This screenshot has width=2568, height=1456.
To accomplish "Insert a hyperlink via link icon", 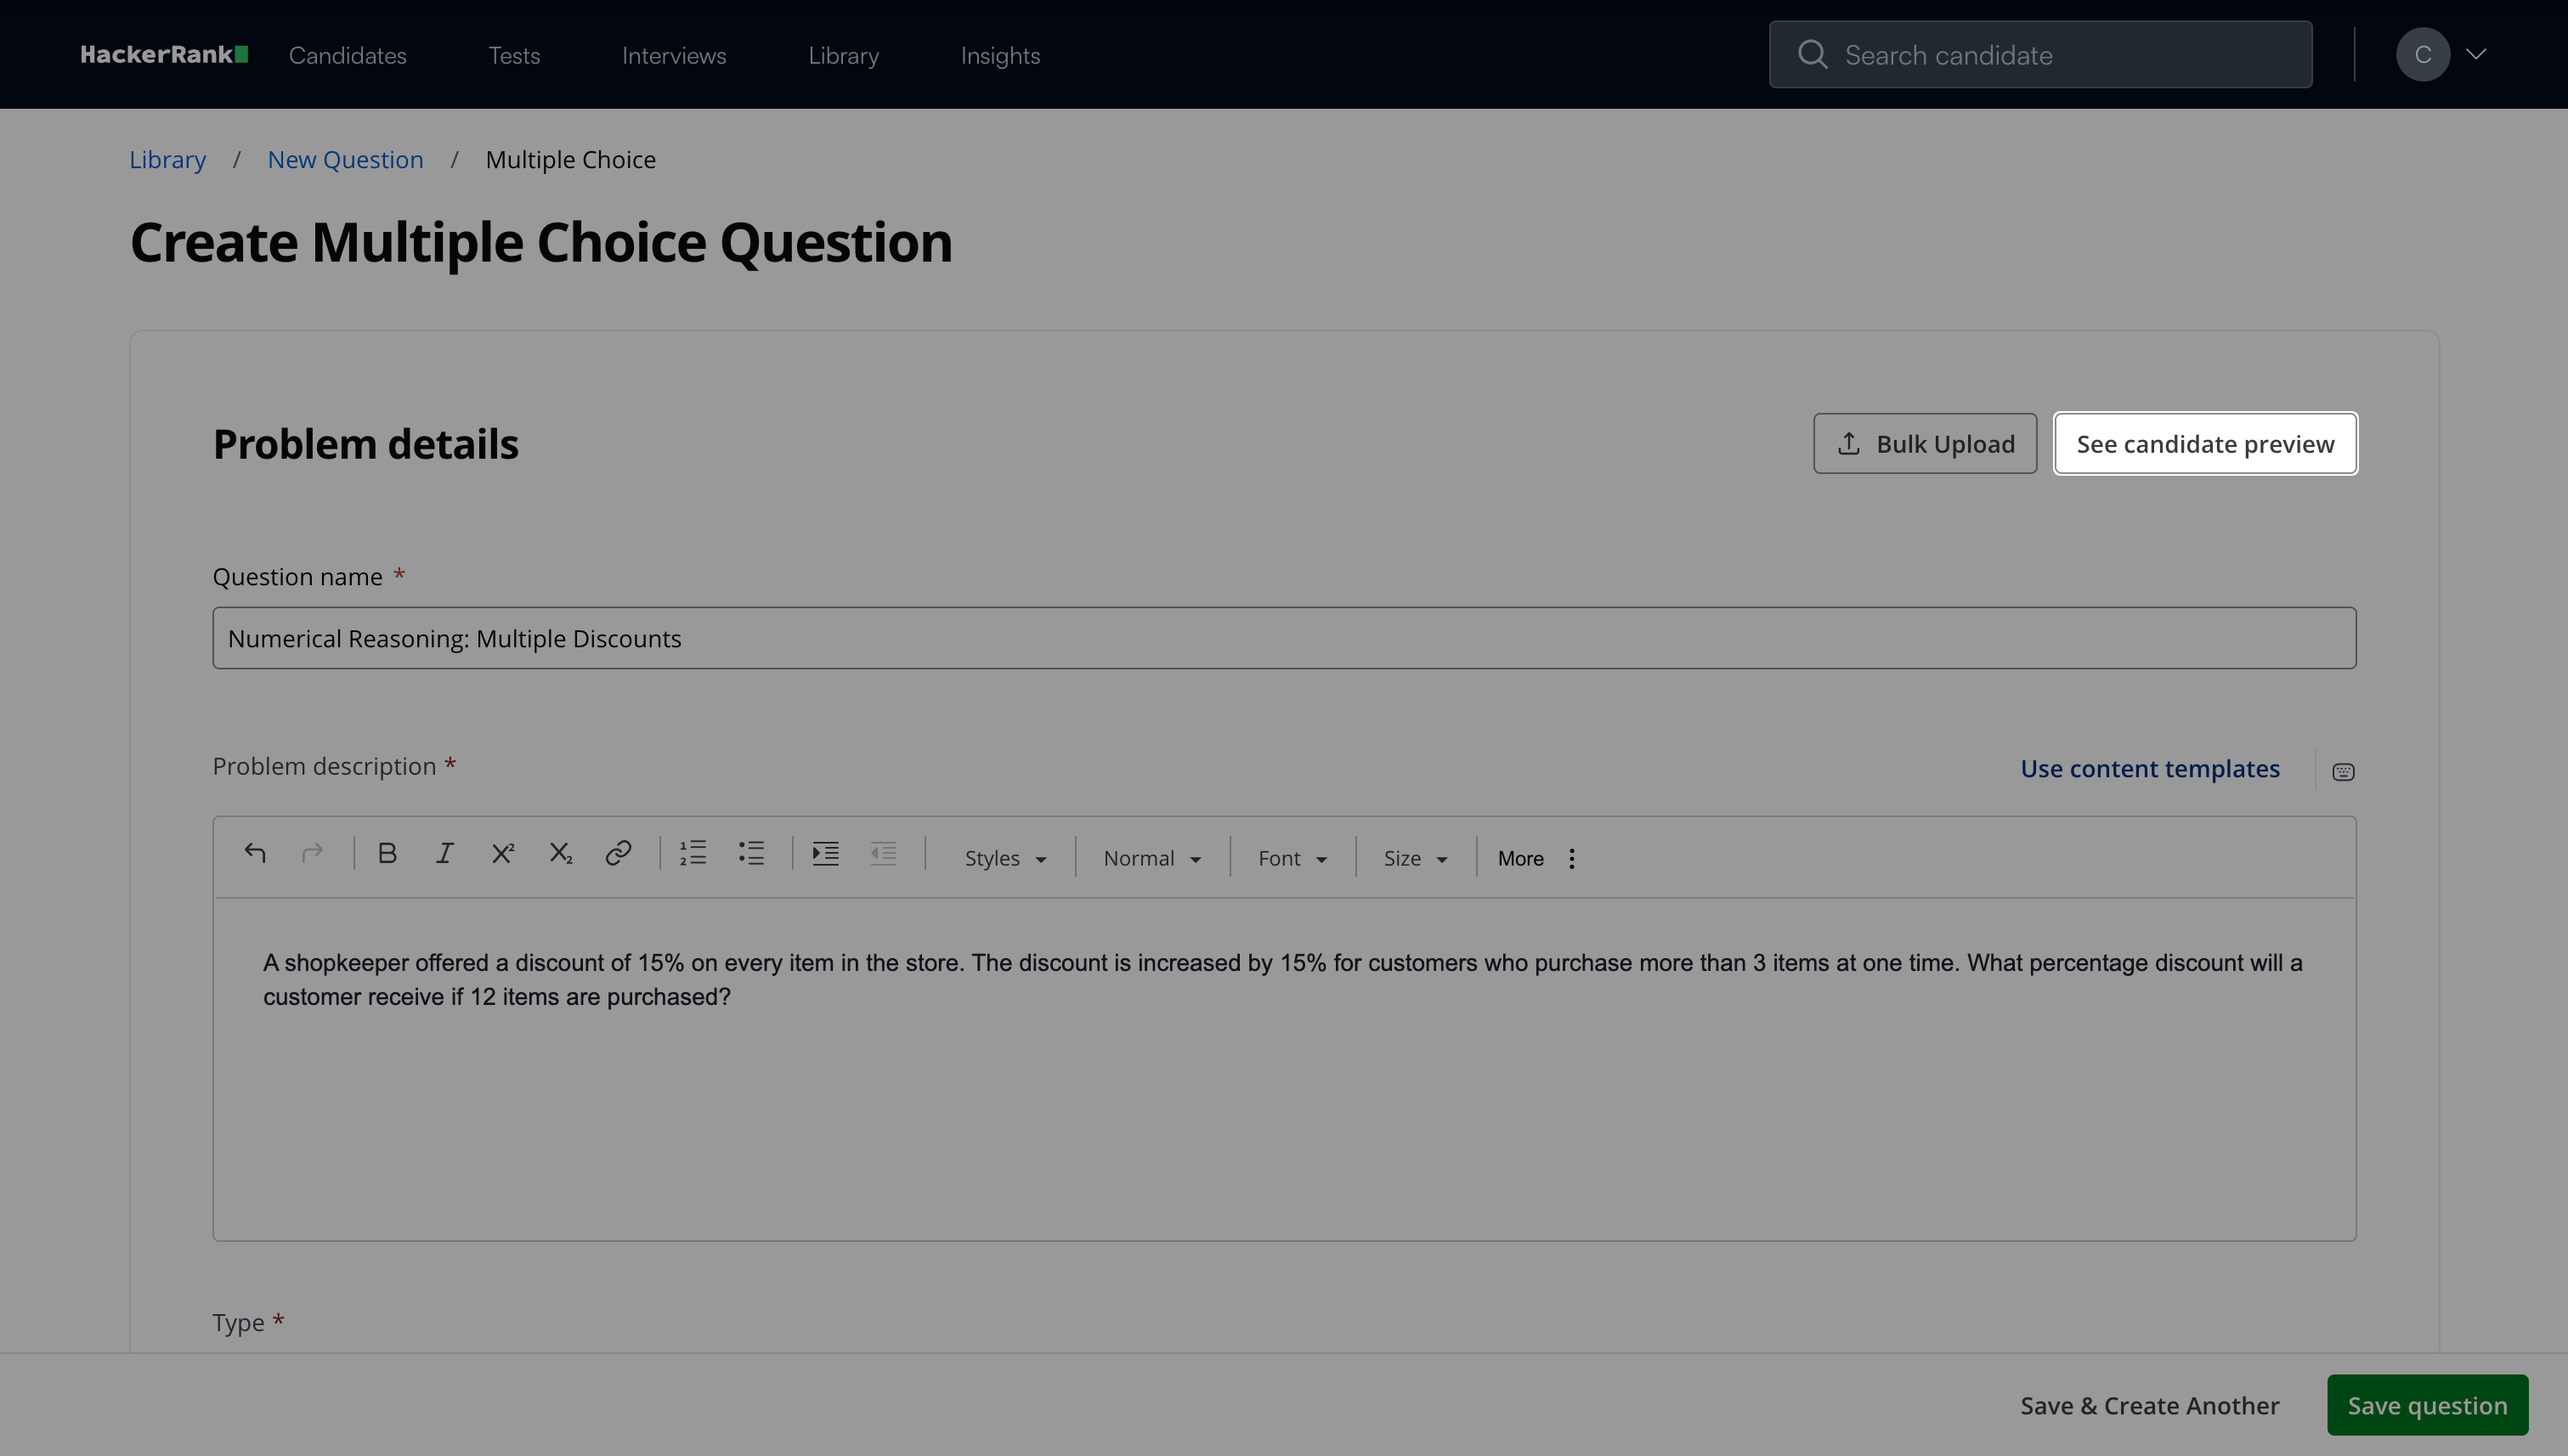I will (x=619, y=853).
